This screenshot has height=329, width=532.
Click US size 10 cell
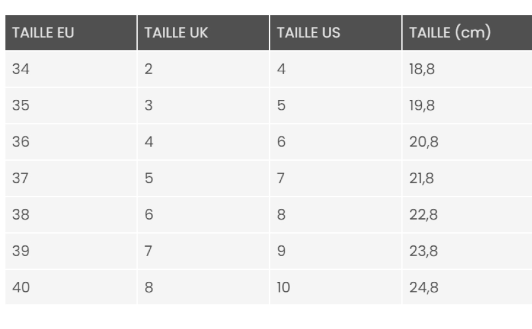283,287
